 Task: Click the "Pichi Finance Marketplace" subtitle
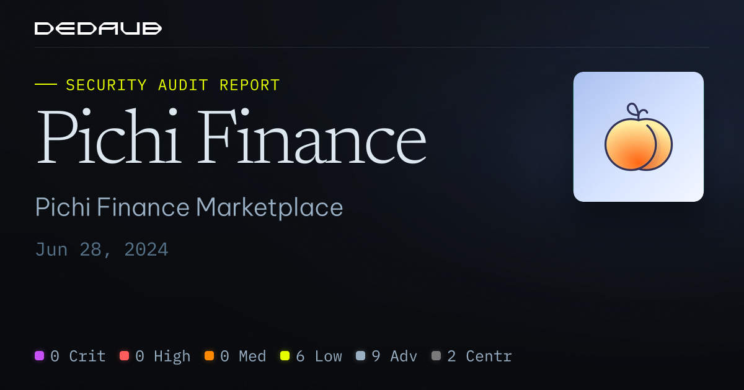tap(189, 207)
